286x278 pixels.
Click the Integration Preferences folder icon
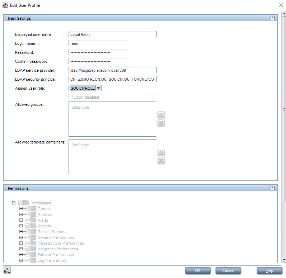[33, 249]
